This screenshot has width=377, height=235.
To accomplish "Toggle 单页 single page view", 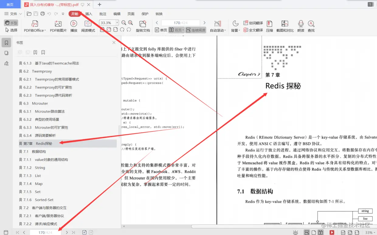I will (x=161, y=30).
